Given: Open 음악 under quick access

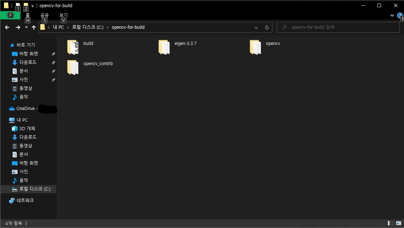Looking at the screenshot, I should [23, 97].
